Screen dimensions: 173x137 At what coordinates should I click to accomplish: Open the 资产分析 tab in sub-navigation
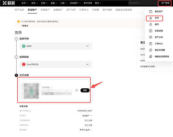[x=71, y=10]
